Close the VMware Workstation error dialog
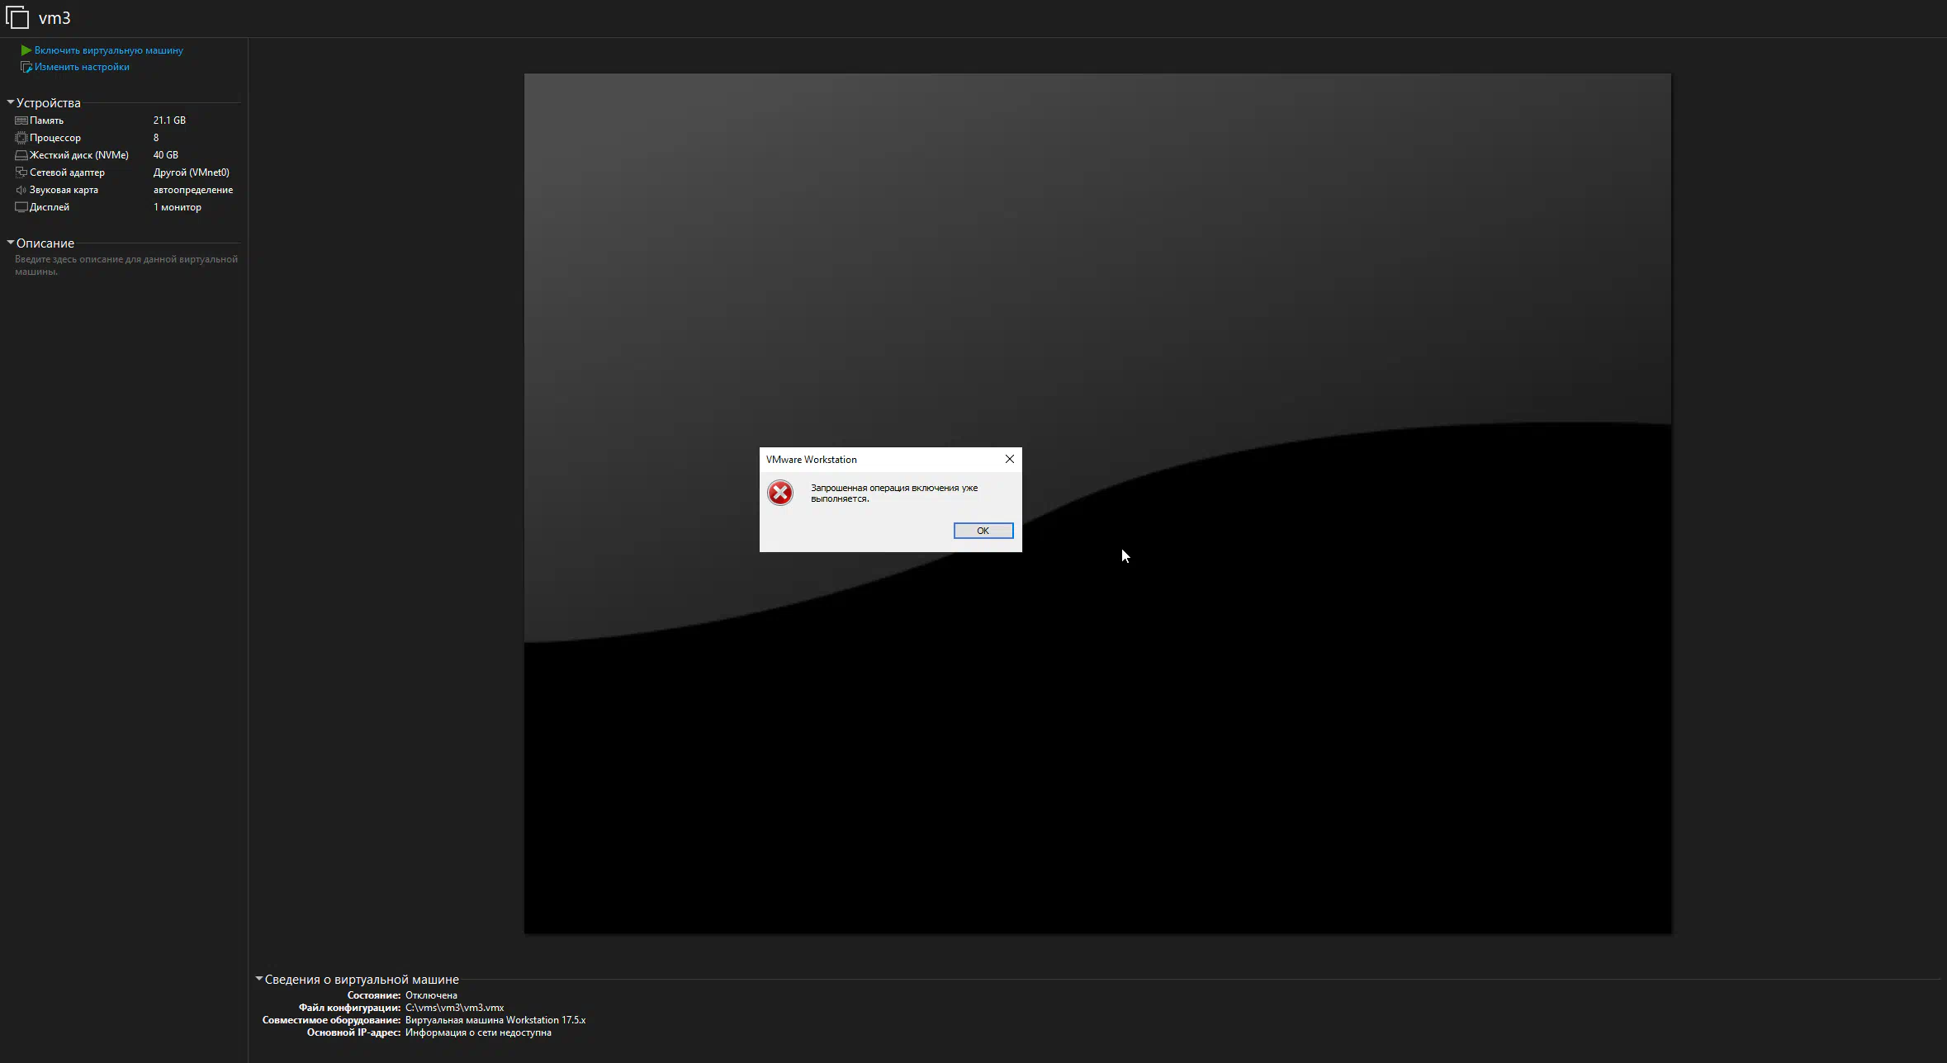 coord(1009,459)
